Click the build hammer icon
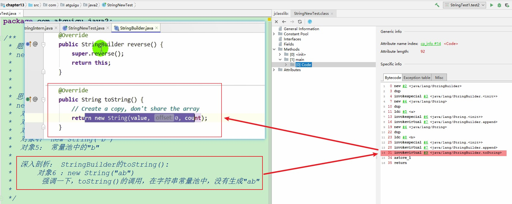 [437, 5]
